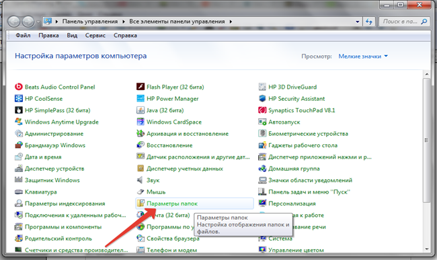Open Подключения к удаленным рабоч... item
Viewport: 437px width, 260px height.
point(75,215)
